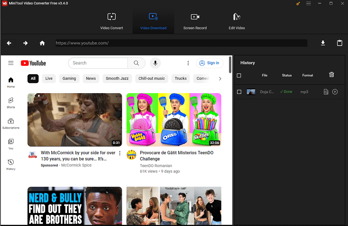Screen dimensions: 348x226
Task: Open 'Provocare de Gătit Misterios TeenDO Challenge' title
Action: click(177, 156)
